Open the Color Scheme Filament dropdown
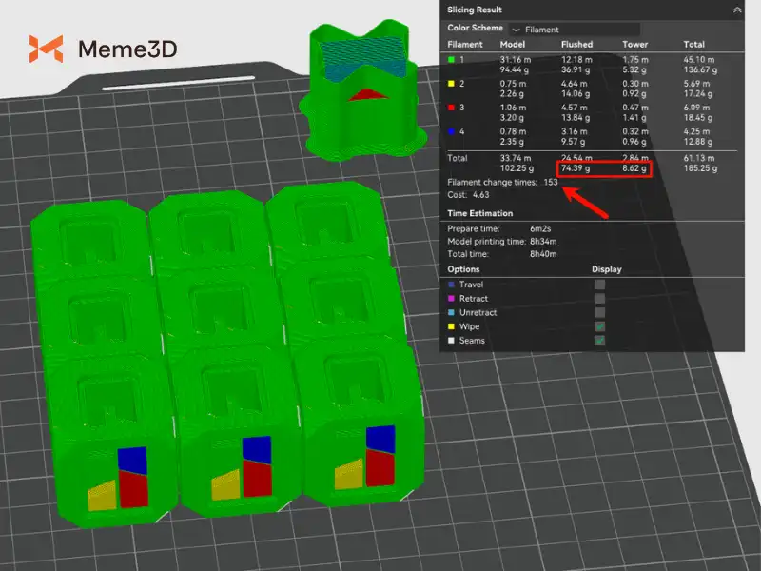The height and width of the screenshot is (571, 761). (x=574, y=30)
